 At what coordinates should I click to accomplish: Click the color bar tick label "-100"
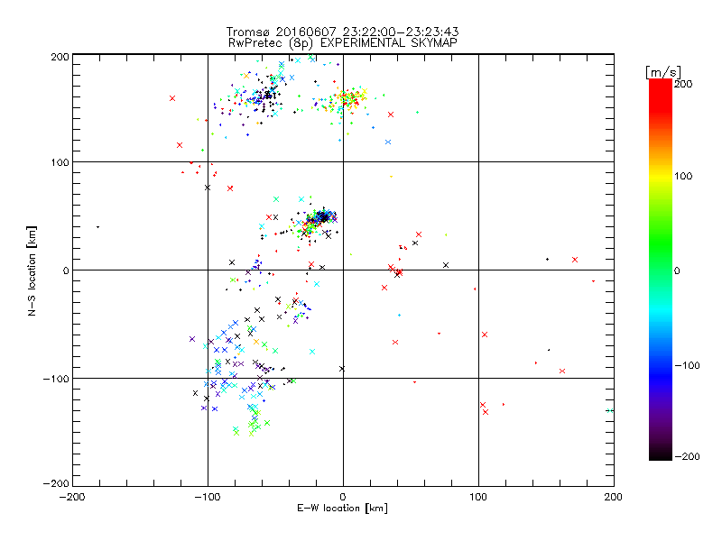coord(688,365)
